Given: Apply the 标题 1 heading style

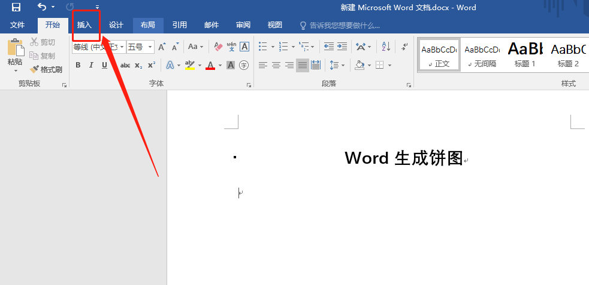Looking at the screenshot, I should [525, 54].
